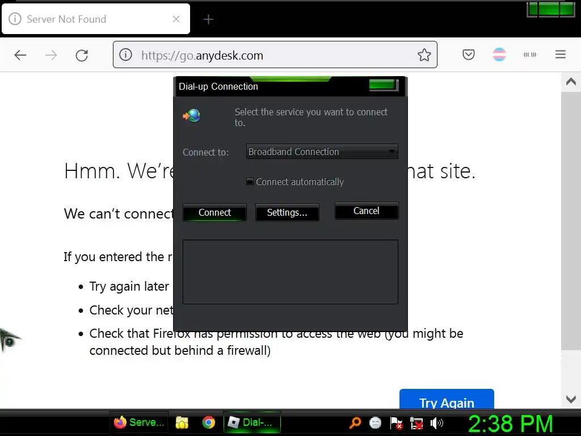Bookmark this page with the star
The height and width of the screenshot is (436, 581).
[x=424, y=55]
